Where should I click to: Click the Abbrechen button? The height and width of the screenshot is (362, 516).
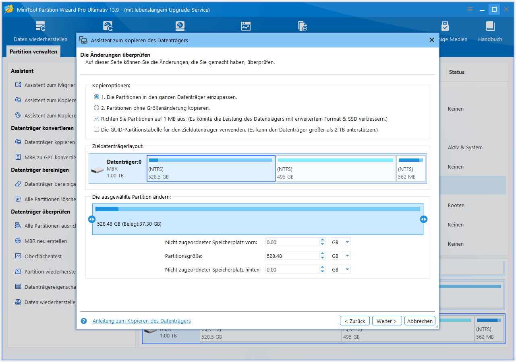pos(420,321)
